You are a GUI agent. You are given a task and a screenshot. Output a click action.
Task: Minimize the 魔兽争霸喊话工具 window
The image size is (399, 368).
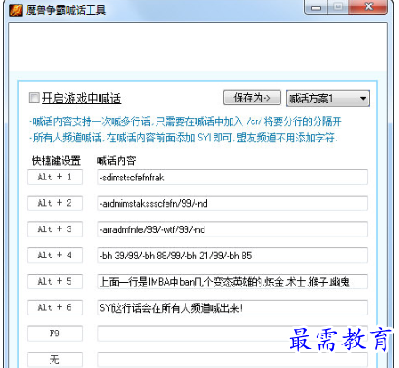[316, 7]
